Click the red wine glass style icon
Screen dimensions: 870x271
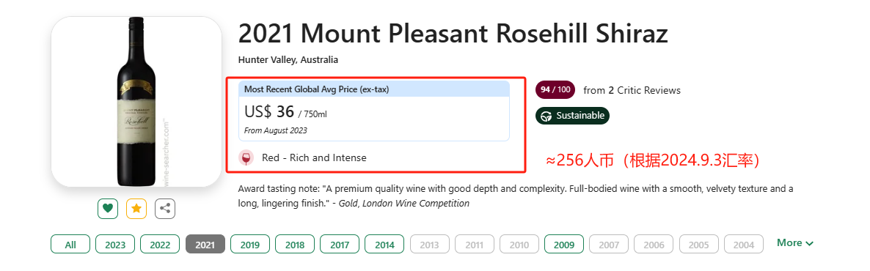(x=246, y=158)
